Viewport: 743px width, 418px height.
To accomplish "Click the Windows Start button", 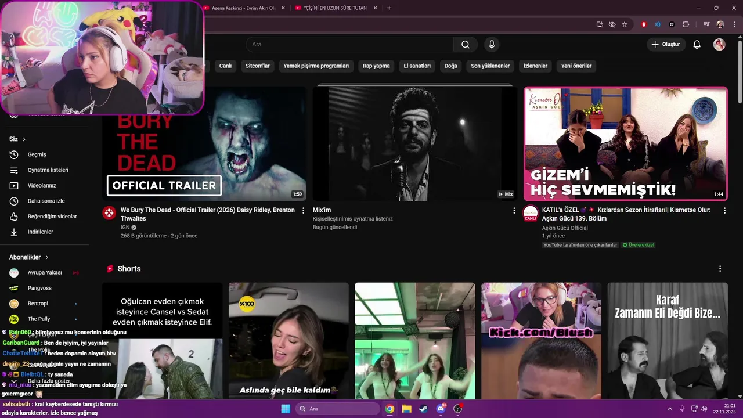I will [x=286, y=409].
